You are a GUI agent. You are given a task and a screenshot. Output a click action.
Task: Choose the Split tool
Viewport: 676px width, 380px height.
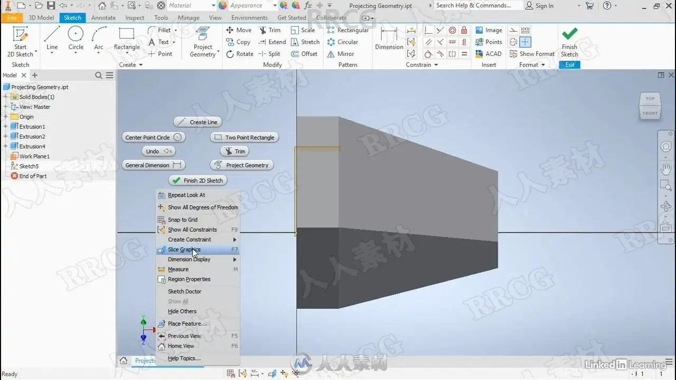click(x=269, y=54)
